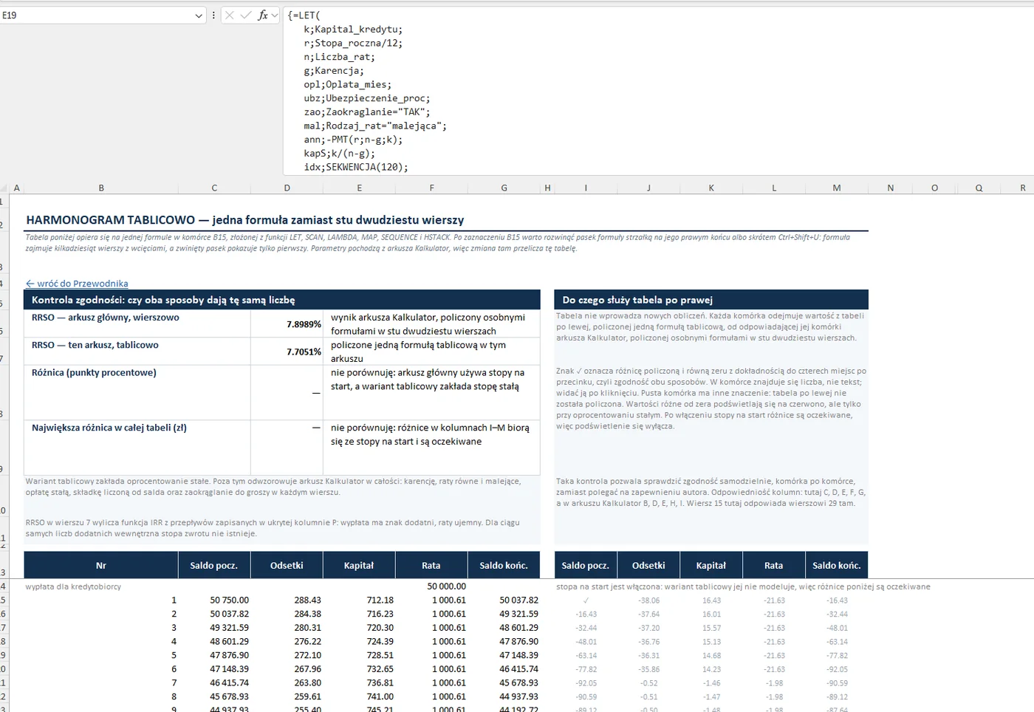Image resolution: width=1034 pixels, height=712 pixels.
Task: Select the 712.18 capital cell
Action: tap(359, 600)
